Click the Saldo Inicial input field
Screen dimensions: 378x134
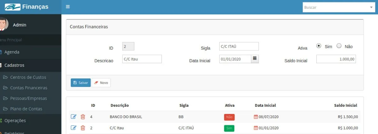pos(336,59)
